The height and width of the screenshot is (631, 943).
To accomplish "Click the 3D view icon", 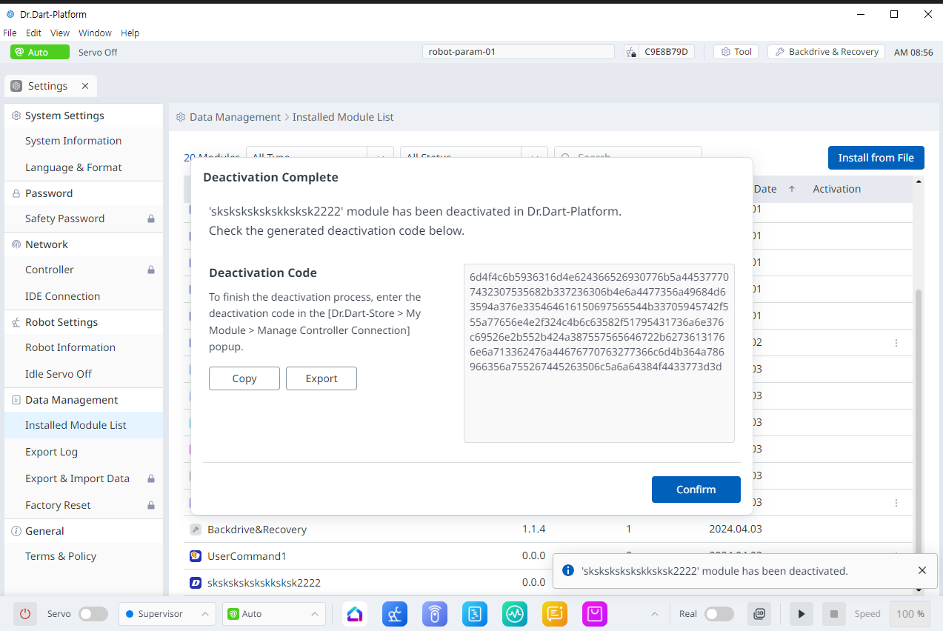I will point(759,614).
